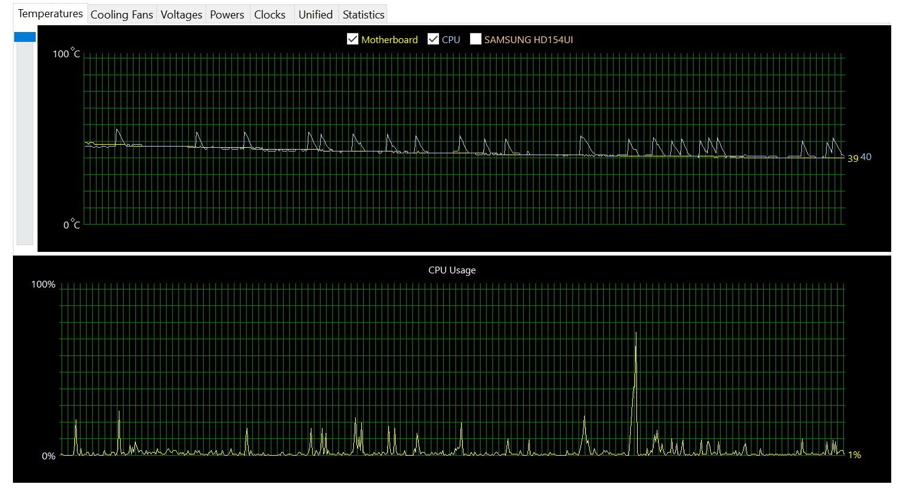Open the Cooling Fans tab

(x=122, y=15)
